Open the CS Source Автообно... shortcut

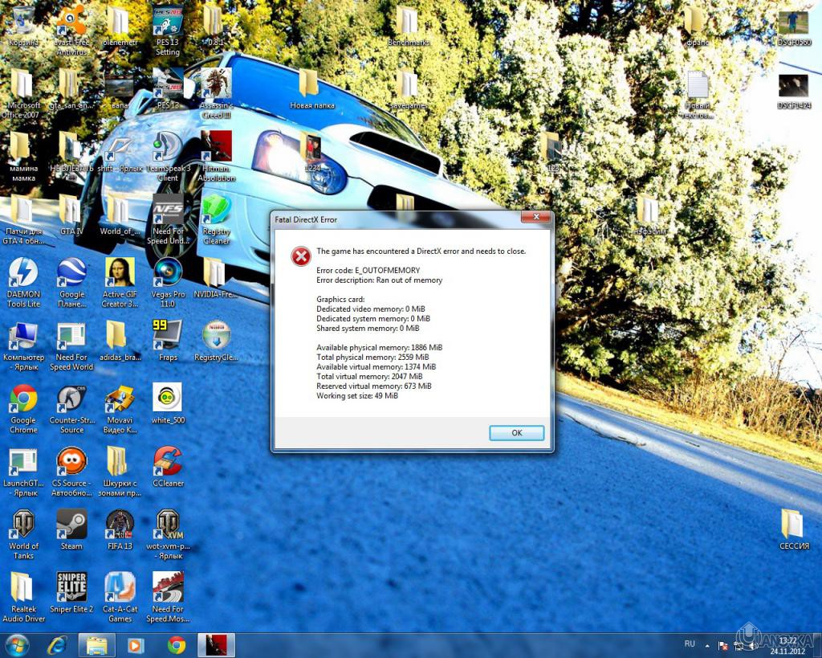pos(71,471)
